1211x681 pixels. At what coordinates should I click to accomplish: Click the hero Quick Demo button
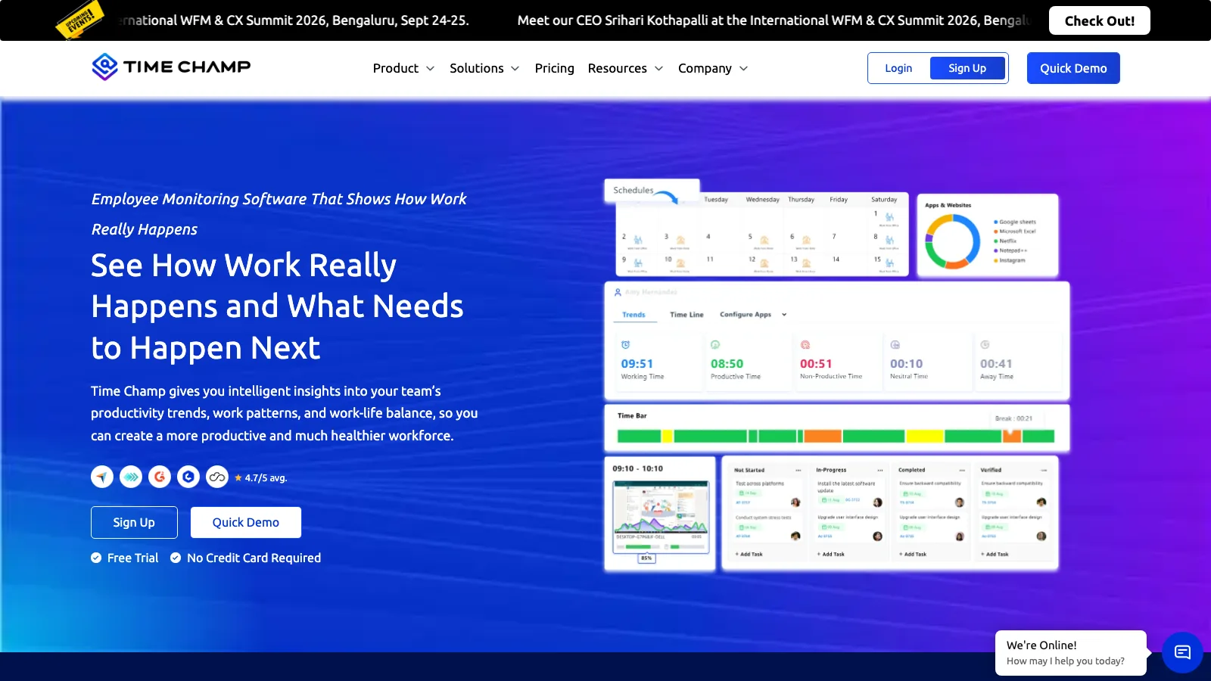(x=246, y=522)
